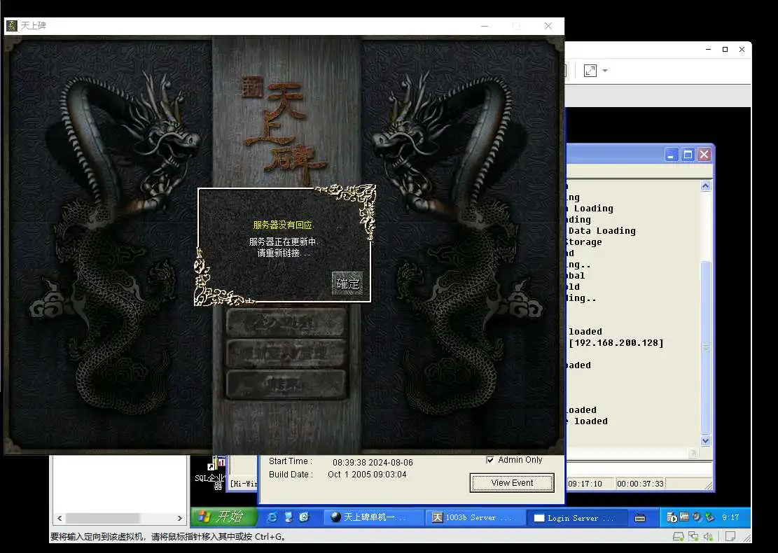Toggle the Admin Only checkbox

click(490, 460)
